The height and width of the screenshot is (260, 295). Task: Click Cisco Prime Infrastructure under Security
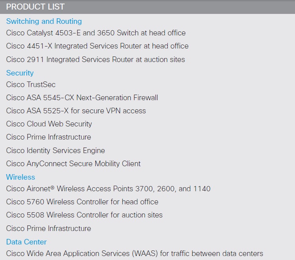[49, 137]
